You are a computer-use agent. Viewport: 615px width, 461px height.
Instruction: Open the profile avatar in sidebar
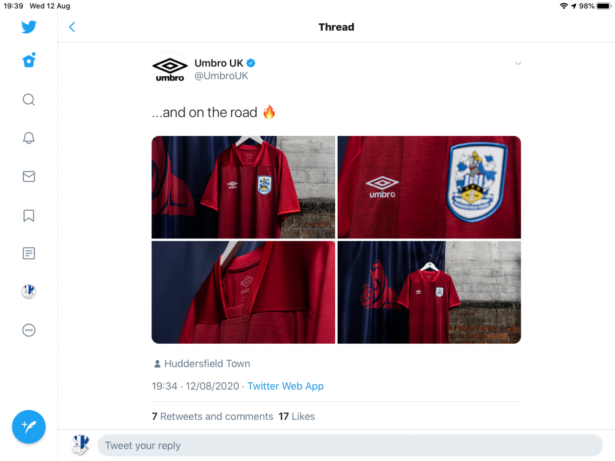pyautogui.click(x=29, y=292)
